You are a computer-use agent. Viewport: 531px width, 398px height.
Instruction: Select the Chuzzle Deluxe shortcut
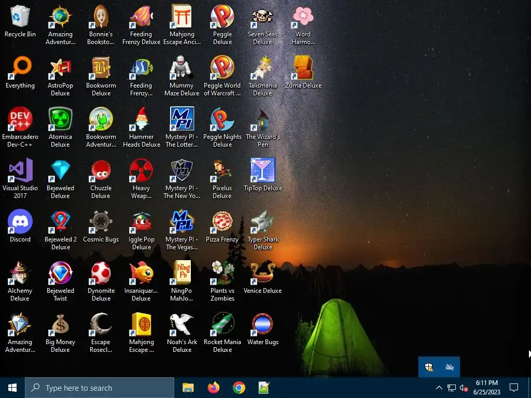[101, 170]
